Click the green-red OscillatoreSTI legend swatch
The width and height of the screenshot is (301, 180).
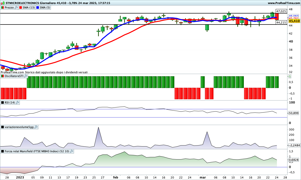point(3,76)
